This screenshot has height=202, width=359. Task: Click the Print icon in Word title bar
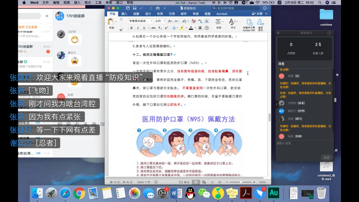point(158,8)
